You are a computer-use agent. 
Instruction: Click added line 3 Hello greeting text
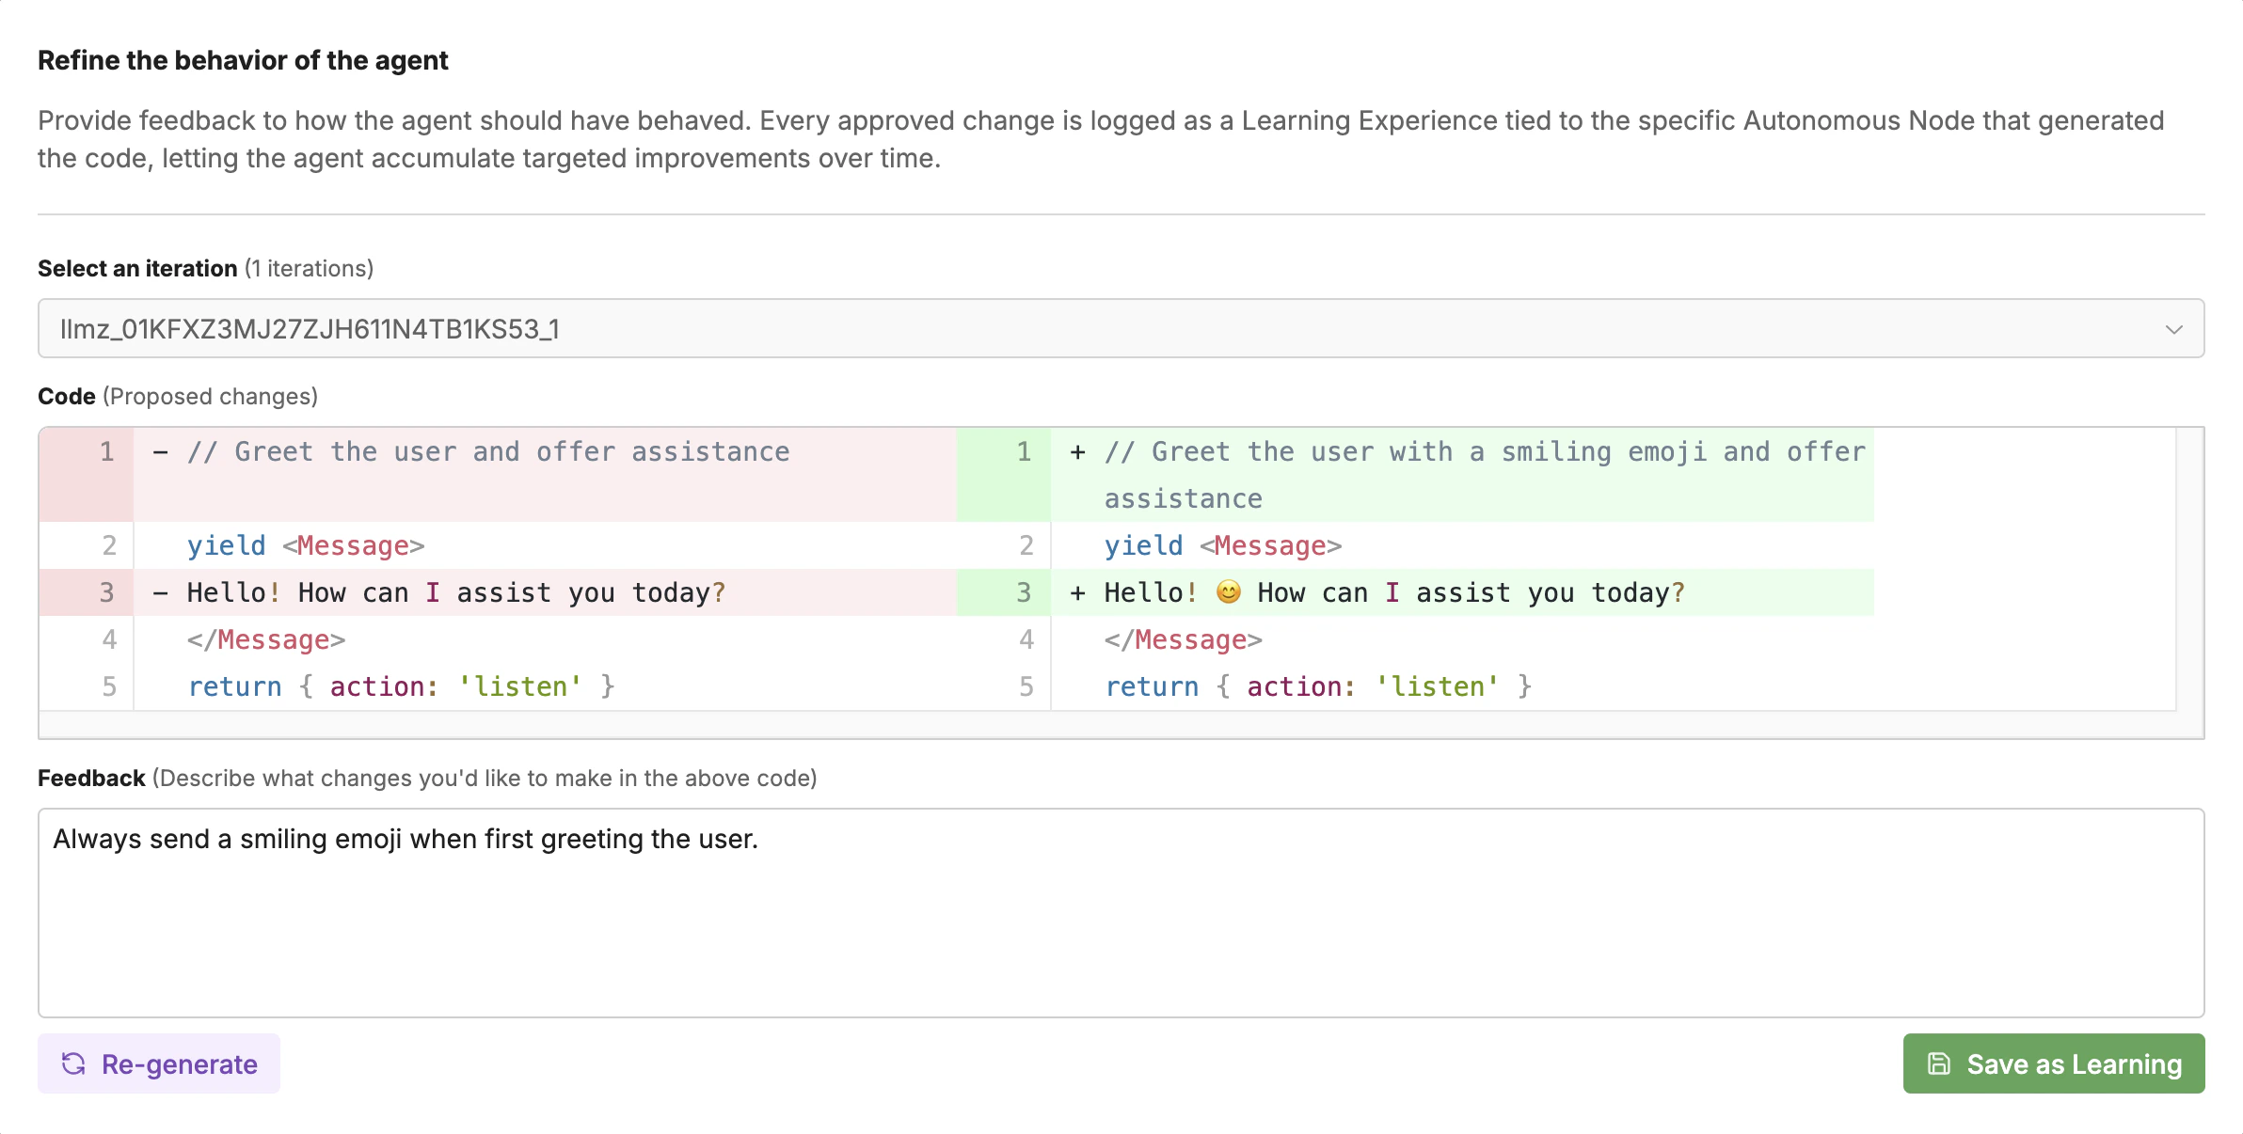[1394, 593]
